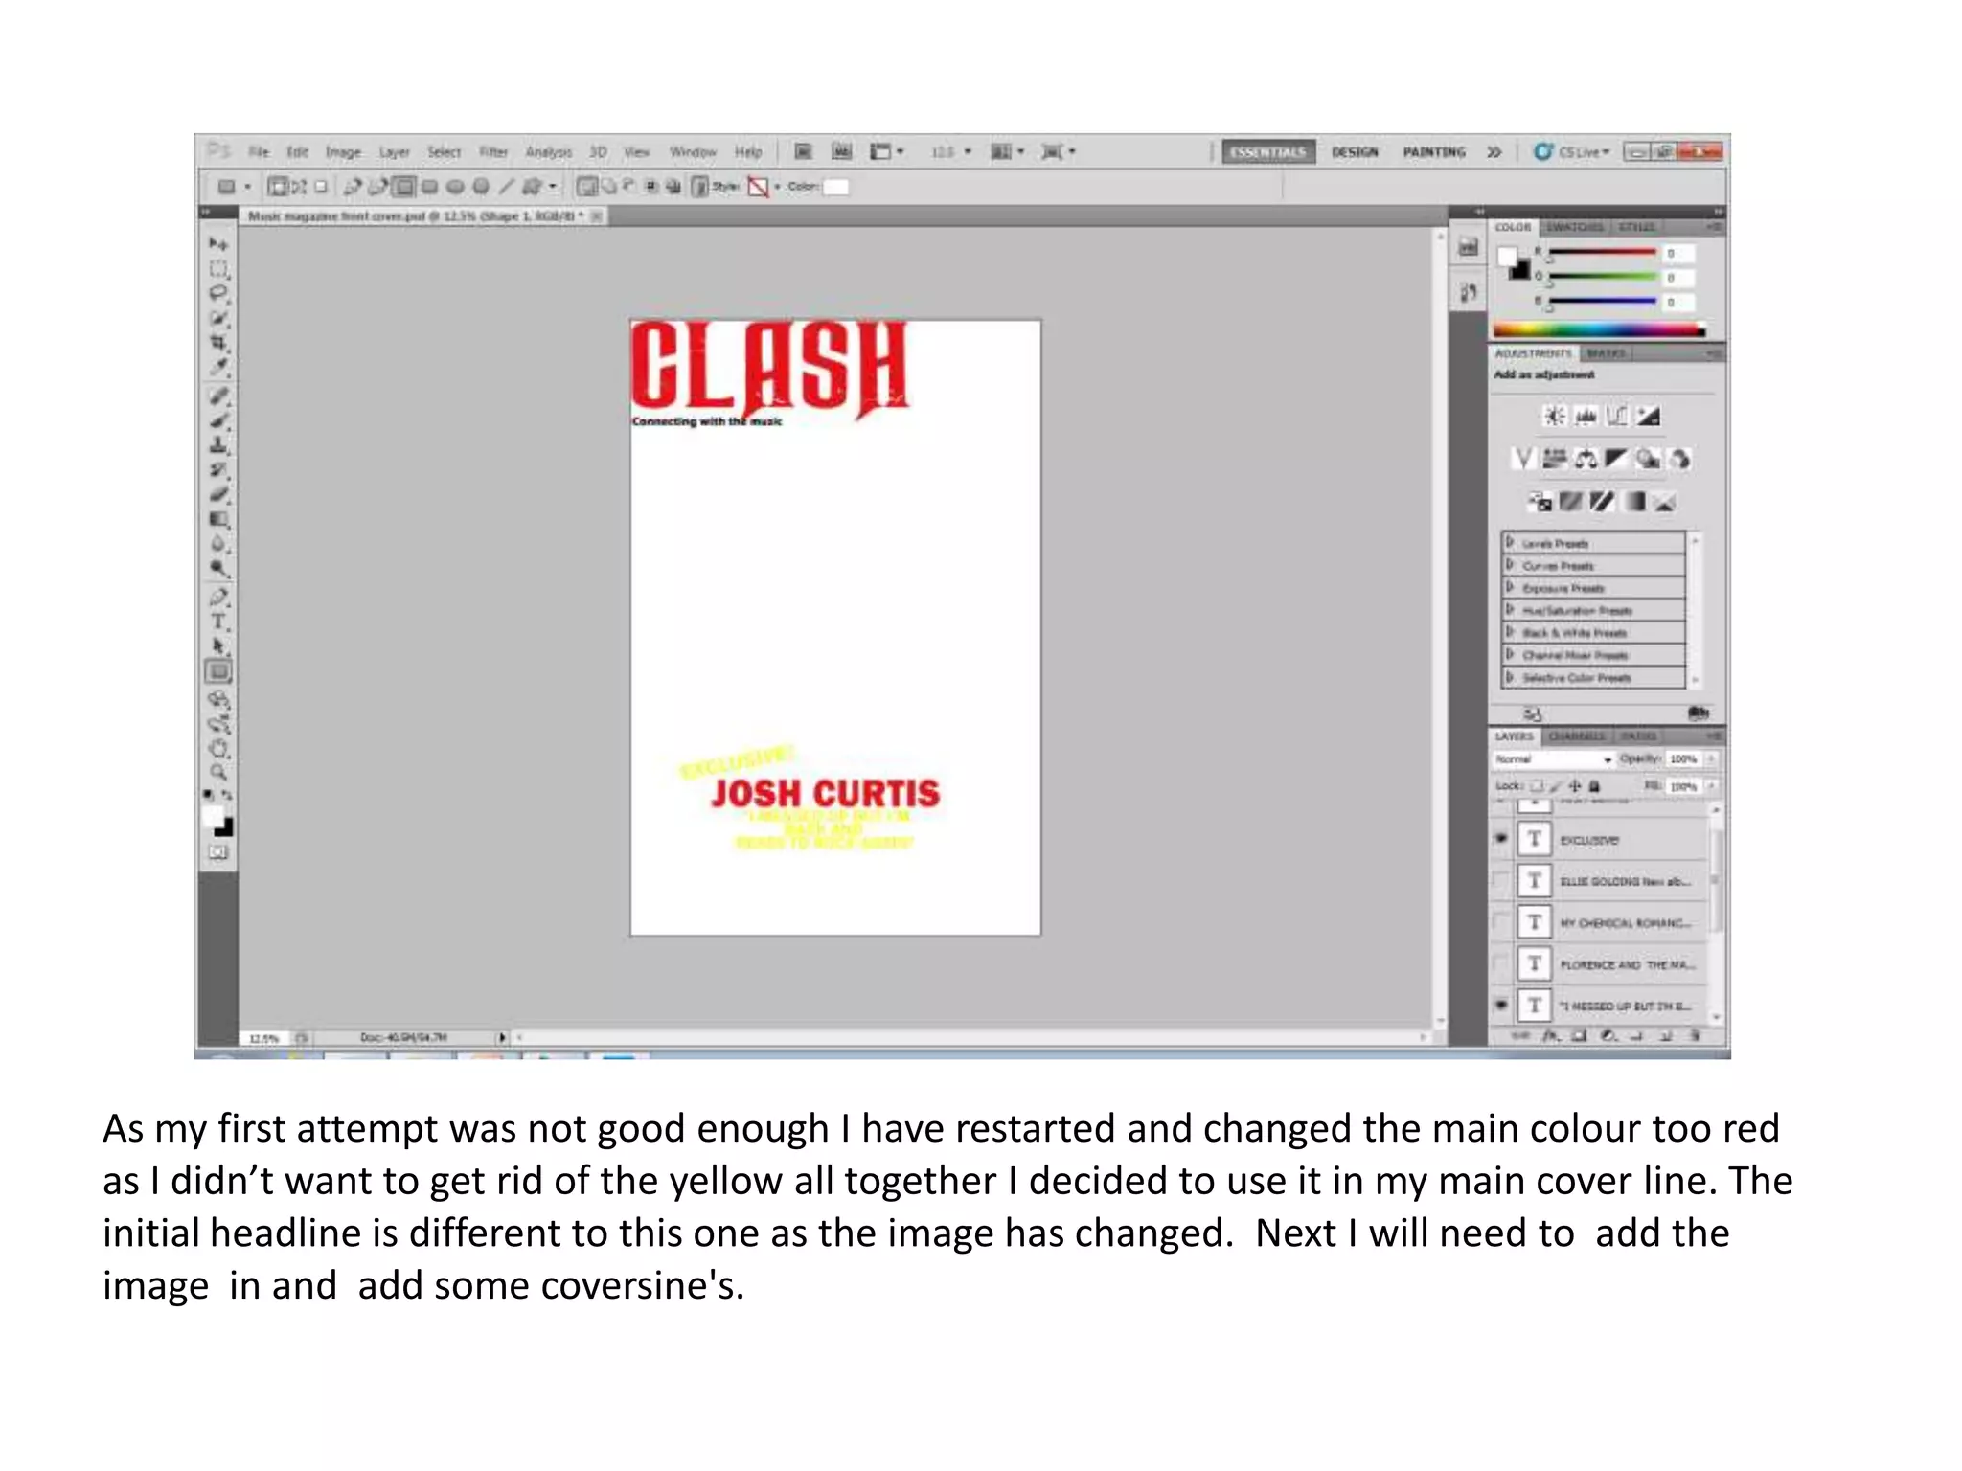The image size is (1962, 1471).
Task: Show the MY CHEMICAL ROMANCE text layer
Action: [x=1501, y=922]
